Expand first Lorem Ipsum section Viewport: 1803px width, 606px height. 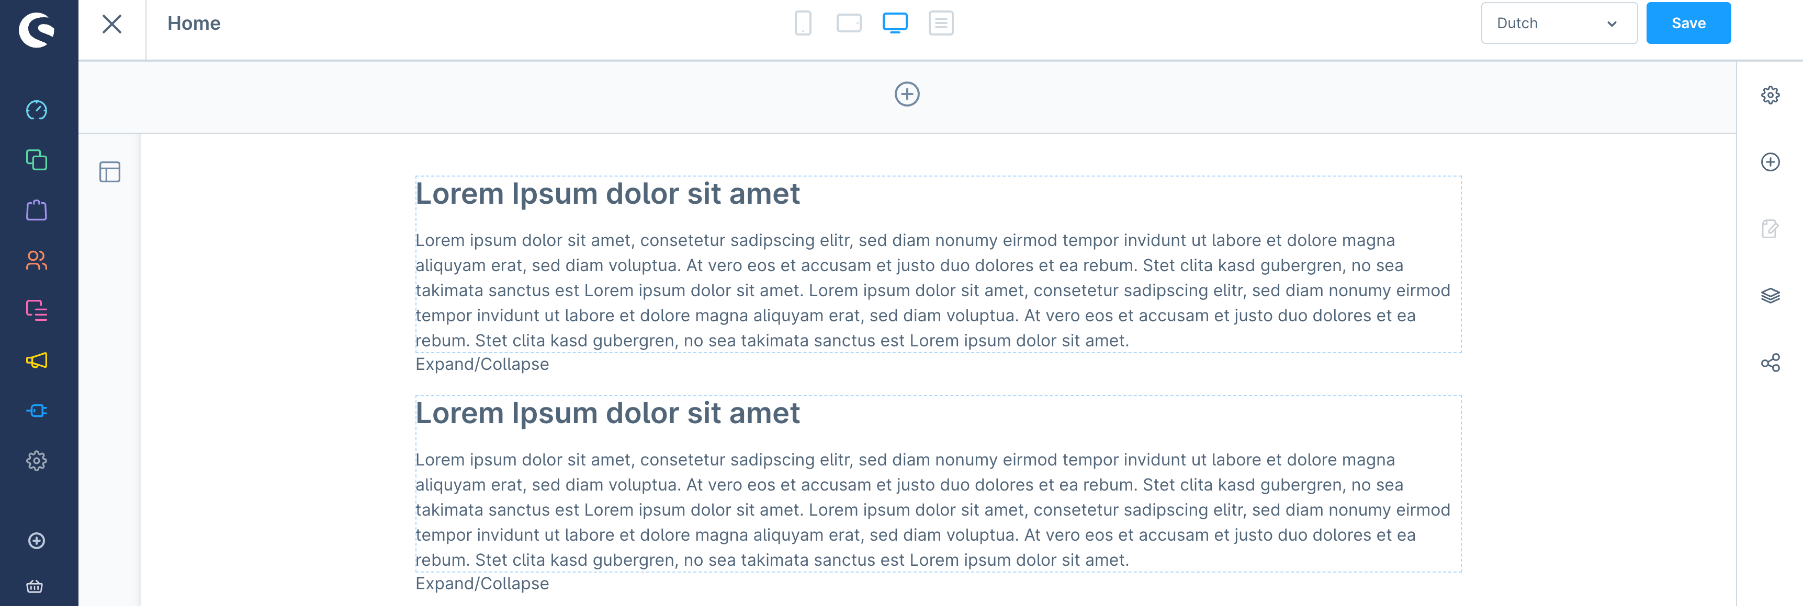[482, 364]
